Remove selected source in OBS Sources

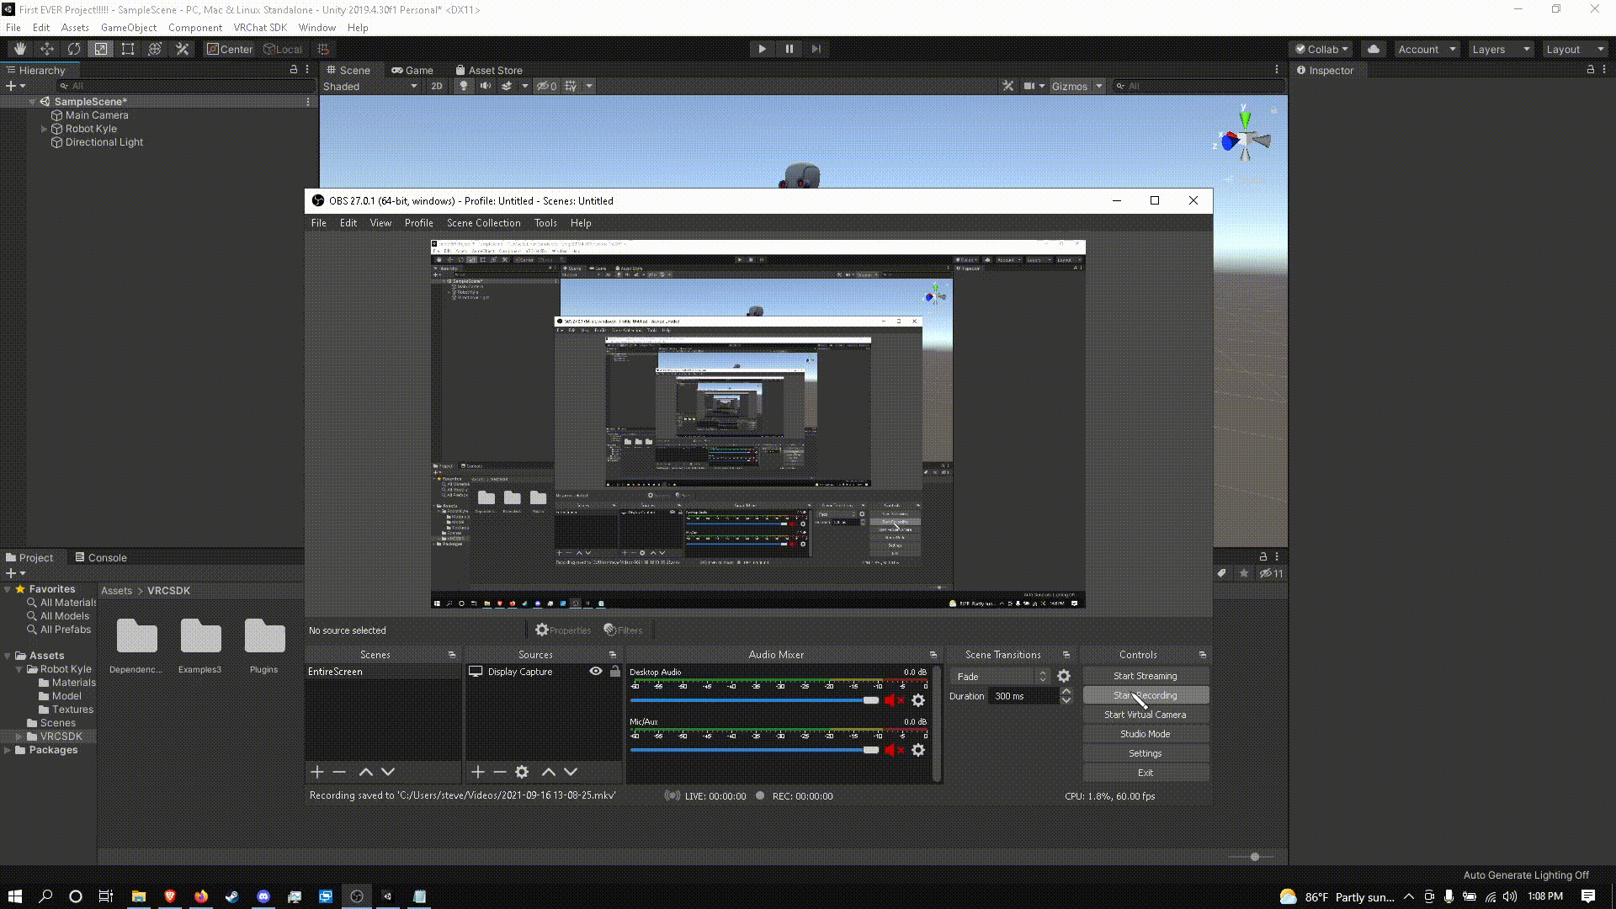pyautogui.click(x=500, y=772)
